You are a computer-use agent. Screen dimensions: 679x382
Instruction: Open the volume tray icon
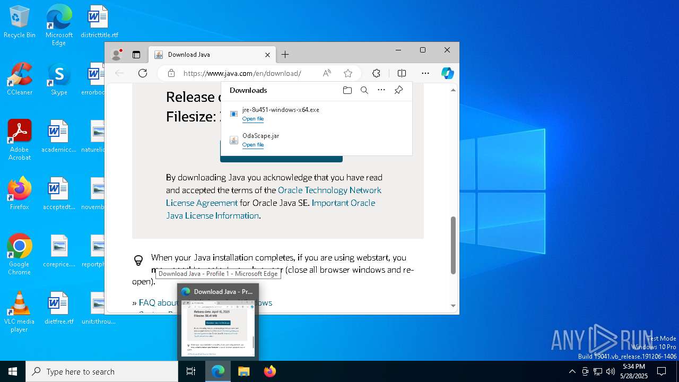pyautogui.click(x=611, y=371)
